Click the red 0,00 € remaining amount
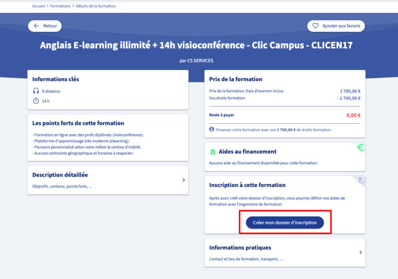This screenshot has height=279, width=398. 353,115
